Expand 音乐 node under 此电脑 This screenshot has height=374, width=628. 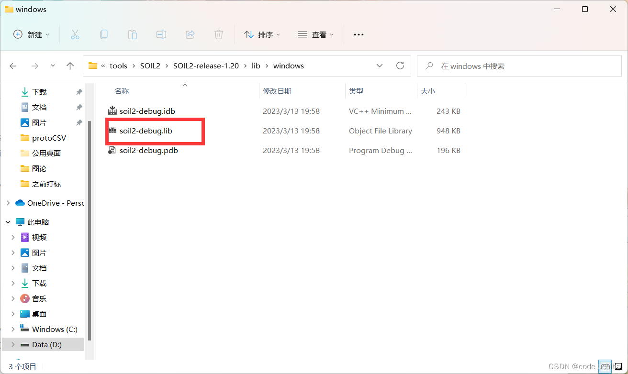point(13,298)
